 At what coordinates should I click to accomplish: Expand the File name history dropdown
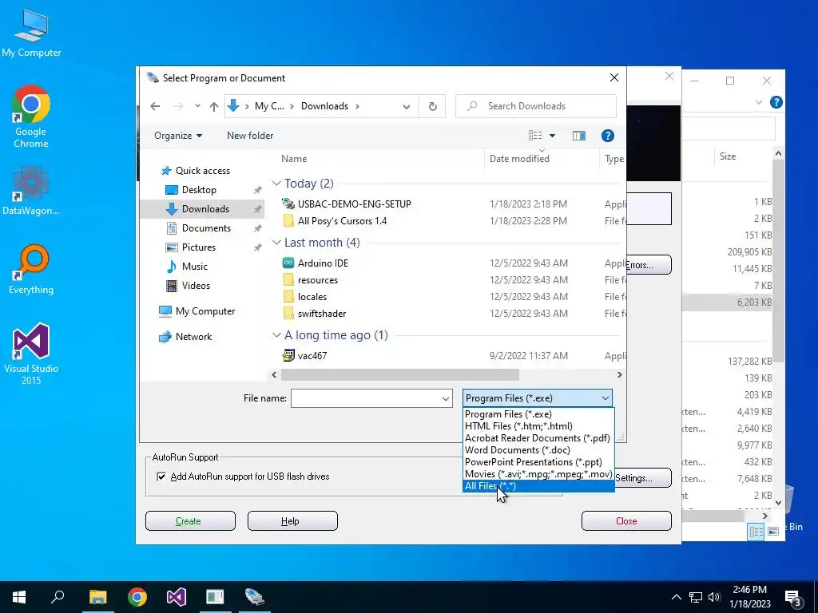tap(446, 399)
